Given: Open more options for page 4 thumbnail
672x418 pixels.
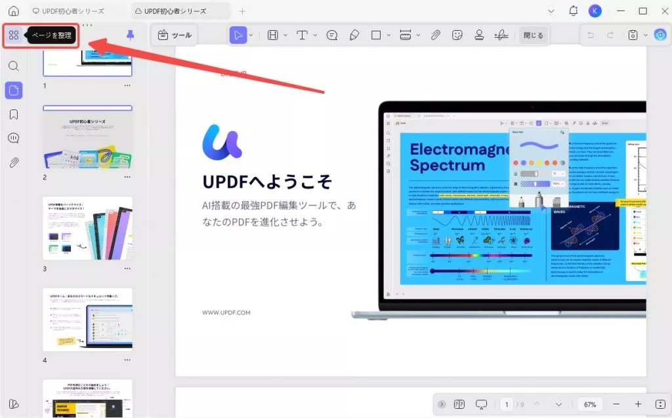Looking at the screenshot, I should pos(127,360).
